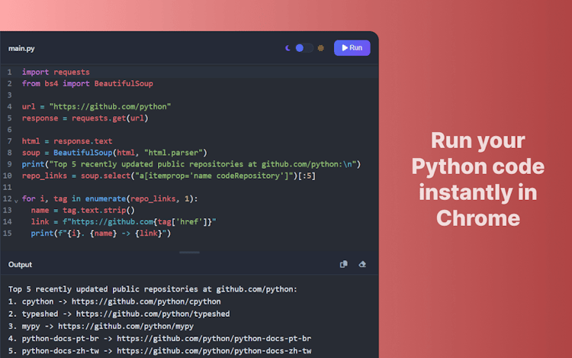The height and width of the screenshot is (358, 572).
Task: Clear output using the eraser icon
Action: pyautogui.click(x=362, y=264)
